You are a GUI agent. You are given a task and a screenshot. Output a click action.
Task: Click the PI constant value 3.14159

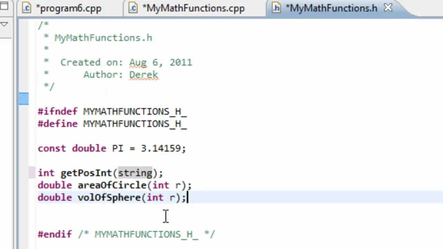pyautogui.click(x=163, y=148)
